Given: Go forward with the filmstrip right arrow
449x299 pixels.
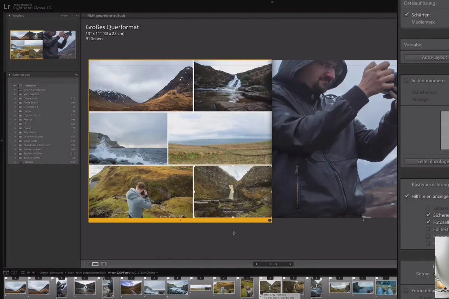Looking at the screenshot, I should pyautogui.click(x=33, y=272).
